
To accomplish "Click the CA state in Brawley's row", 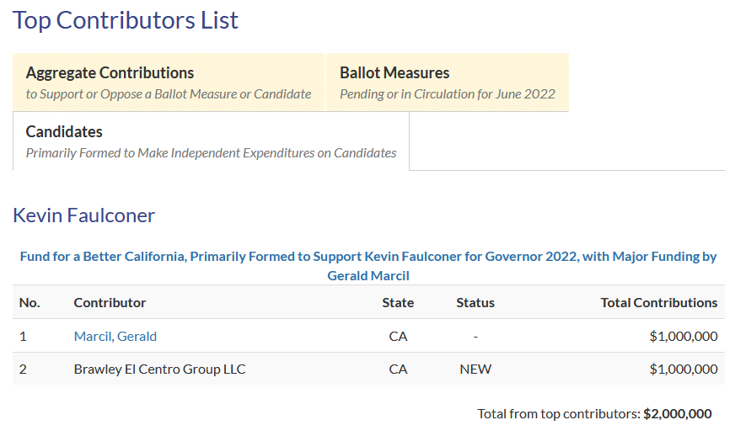I will tap(398, 369).
